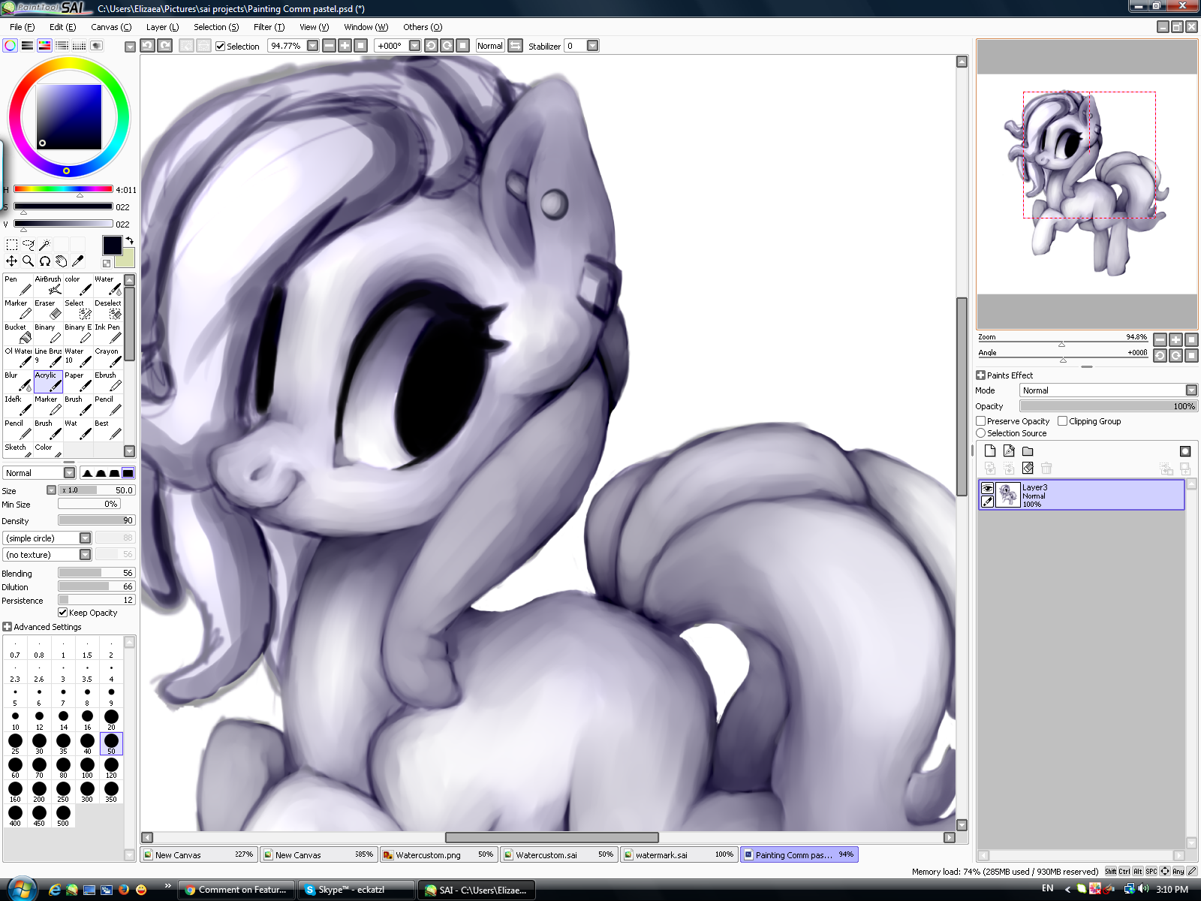Toggle the Keep Opacity checkbox

pyautogui.click(x=63, y=613)
